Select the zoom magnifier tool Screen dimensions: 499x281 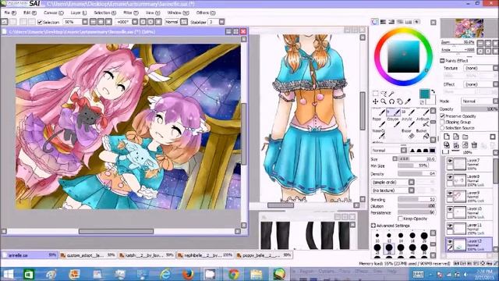click(384, 101)
